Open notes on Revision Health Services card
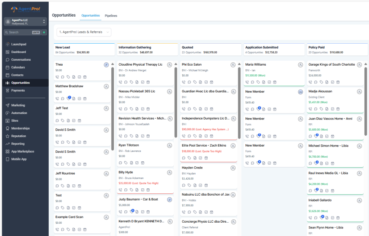The width and height of the screenshot is (369, 236). tap(137, 136)
